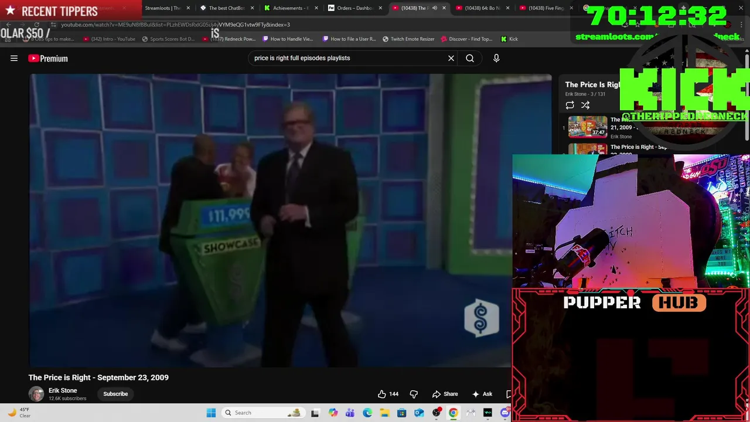Click the browser address bar URL
Image resolution: width=750 pixels, height=422 pixels.
point(175,25)
